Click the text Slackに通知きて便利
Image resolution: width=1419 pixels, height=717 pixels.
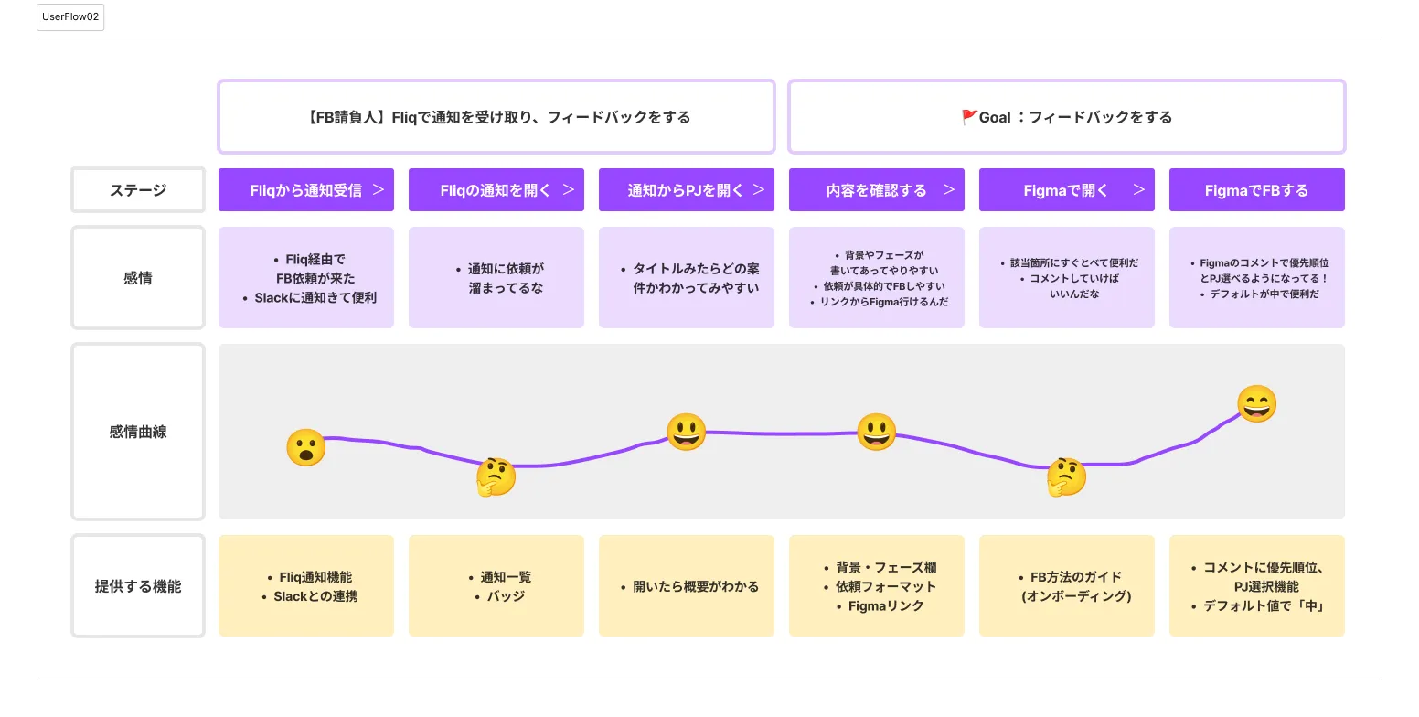pyautogui.click(x=315, y=297)
